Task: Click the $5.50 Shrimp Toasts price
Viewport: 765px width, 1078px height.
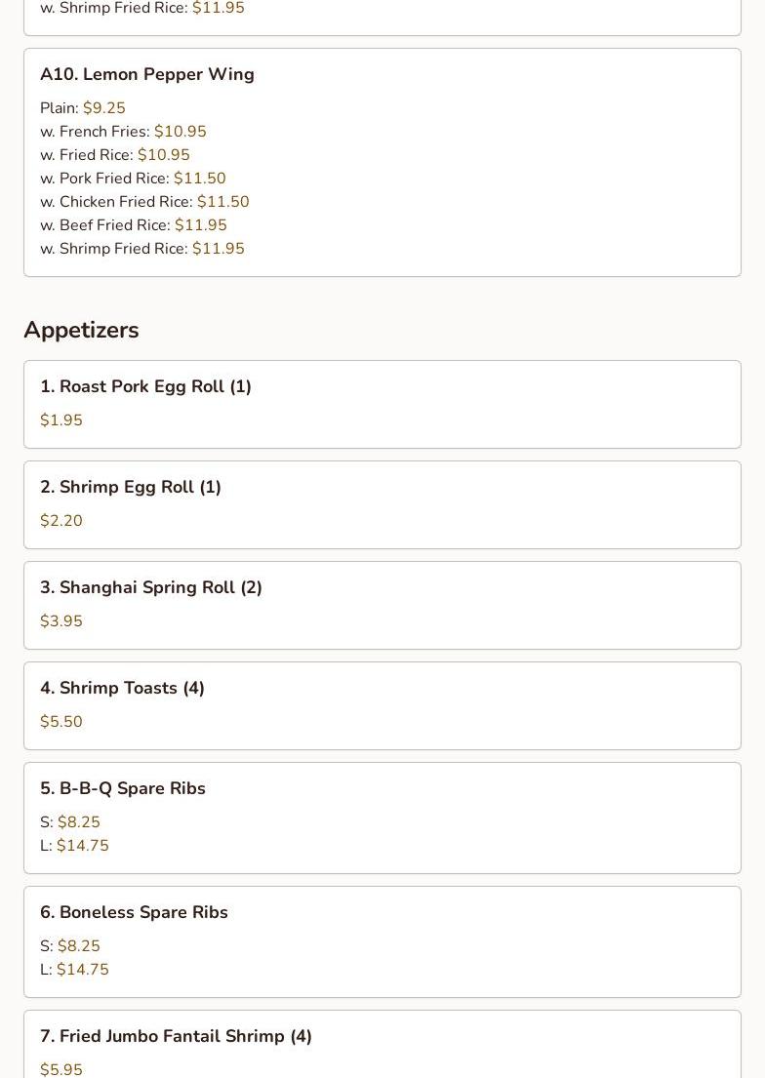Action: pyautogui.click(x=61, y=721)
